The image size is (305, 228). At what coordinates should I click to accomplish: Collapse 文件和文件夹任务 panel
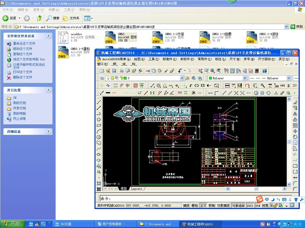click(48, 36)
